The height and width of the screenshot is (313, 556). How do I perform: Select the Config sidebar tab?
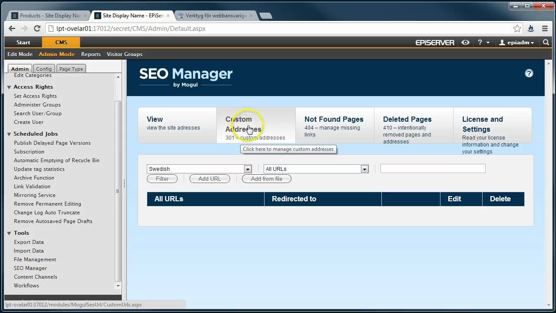pos(44,69)
